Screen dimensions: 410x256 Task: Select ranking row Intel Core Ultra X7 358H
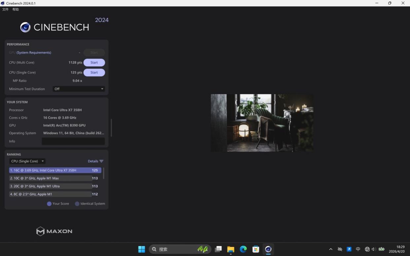(x=55, y=170)
